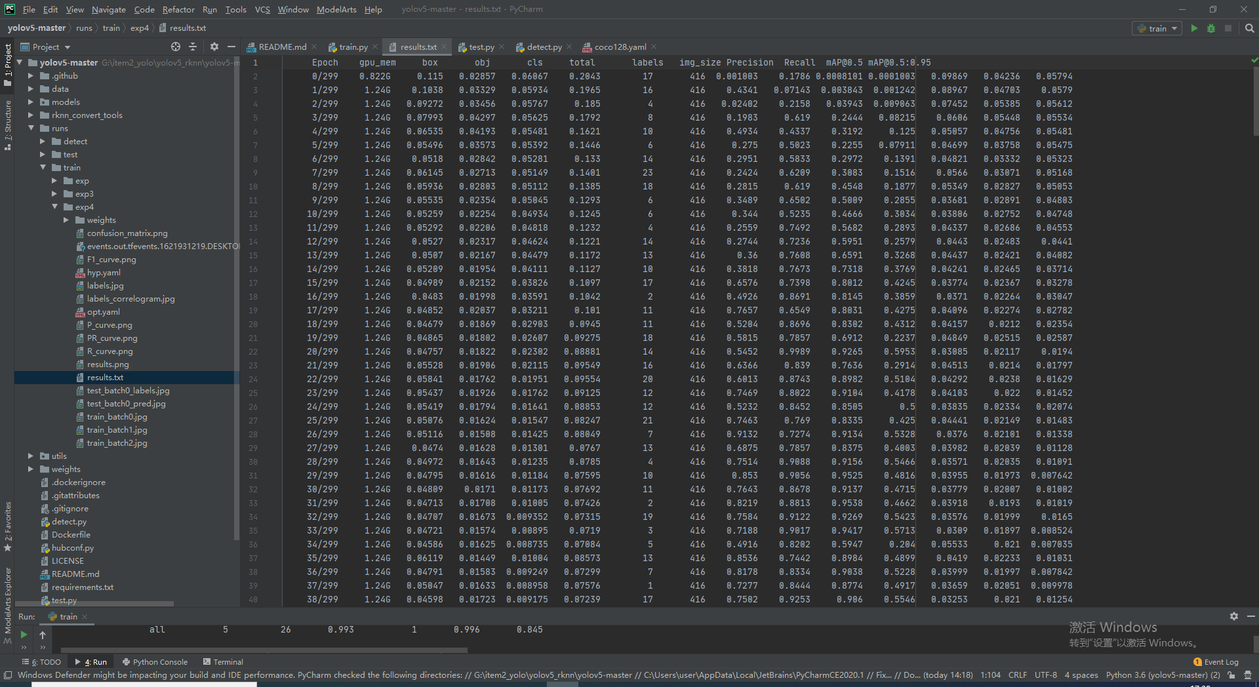Click the train breadcrumb in navigation bar

pos(111,28)
